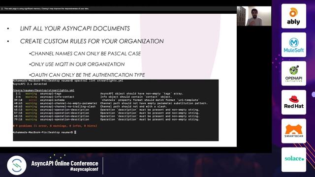Click the /Users/nauman/Desktop/streetlights.yml path

coord(44,90)
